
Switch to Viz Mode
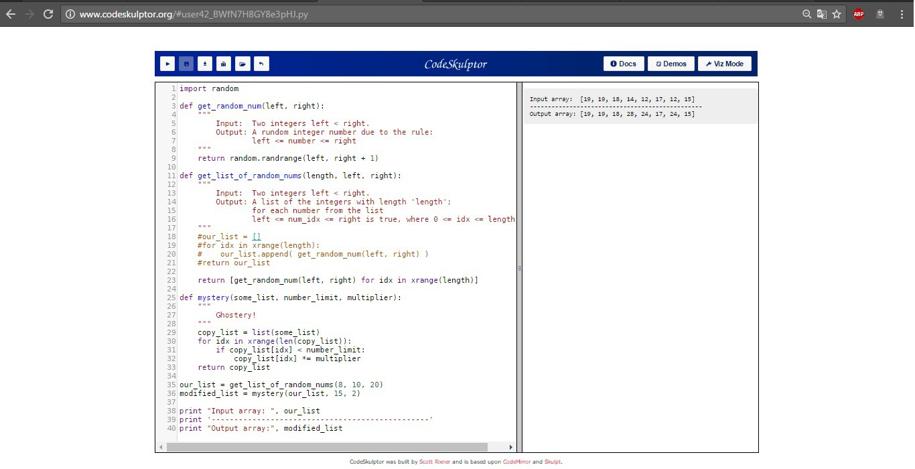725,64
